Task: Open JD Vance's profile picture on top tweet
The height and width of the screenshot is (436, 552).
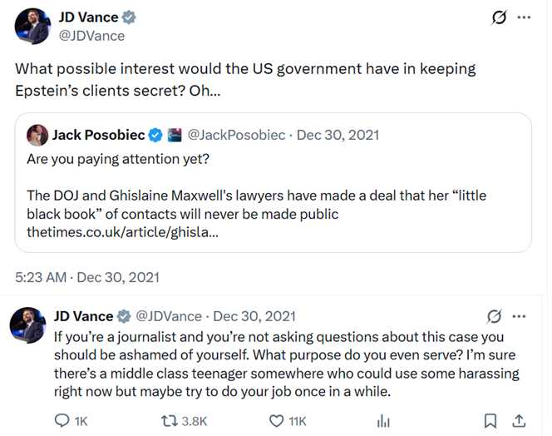Action: tap(33, 26)
